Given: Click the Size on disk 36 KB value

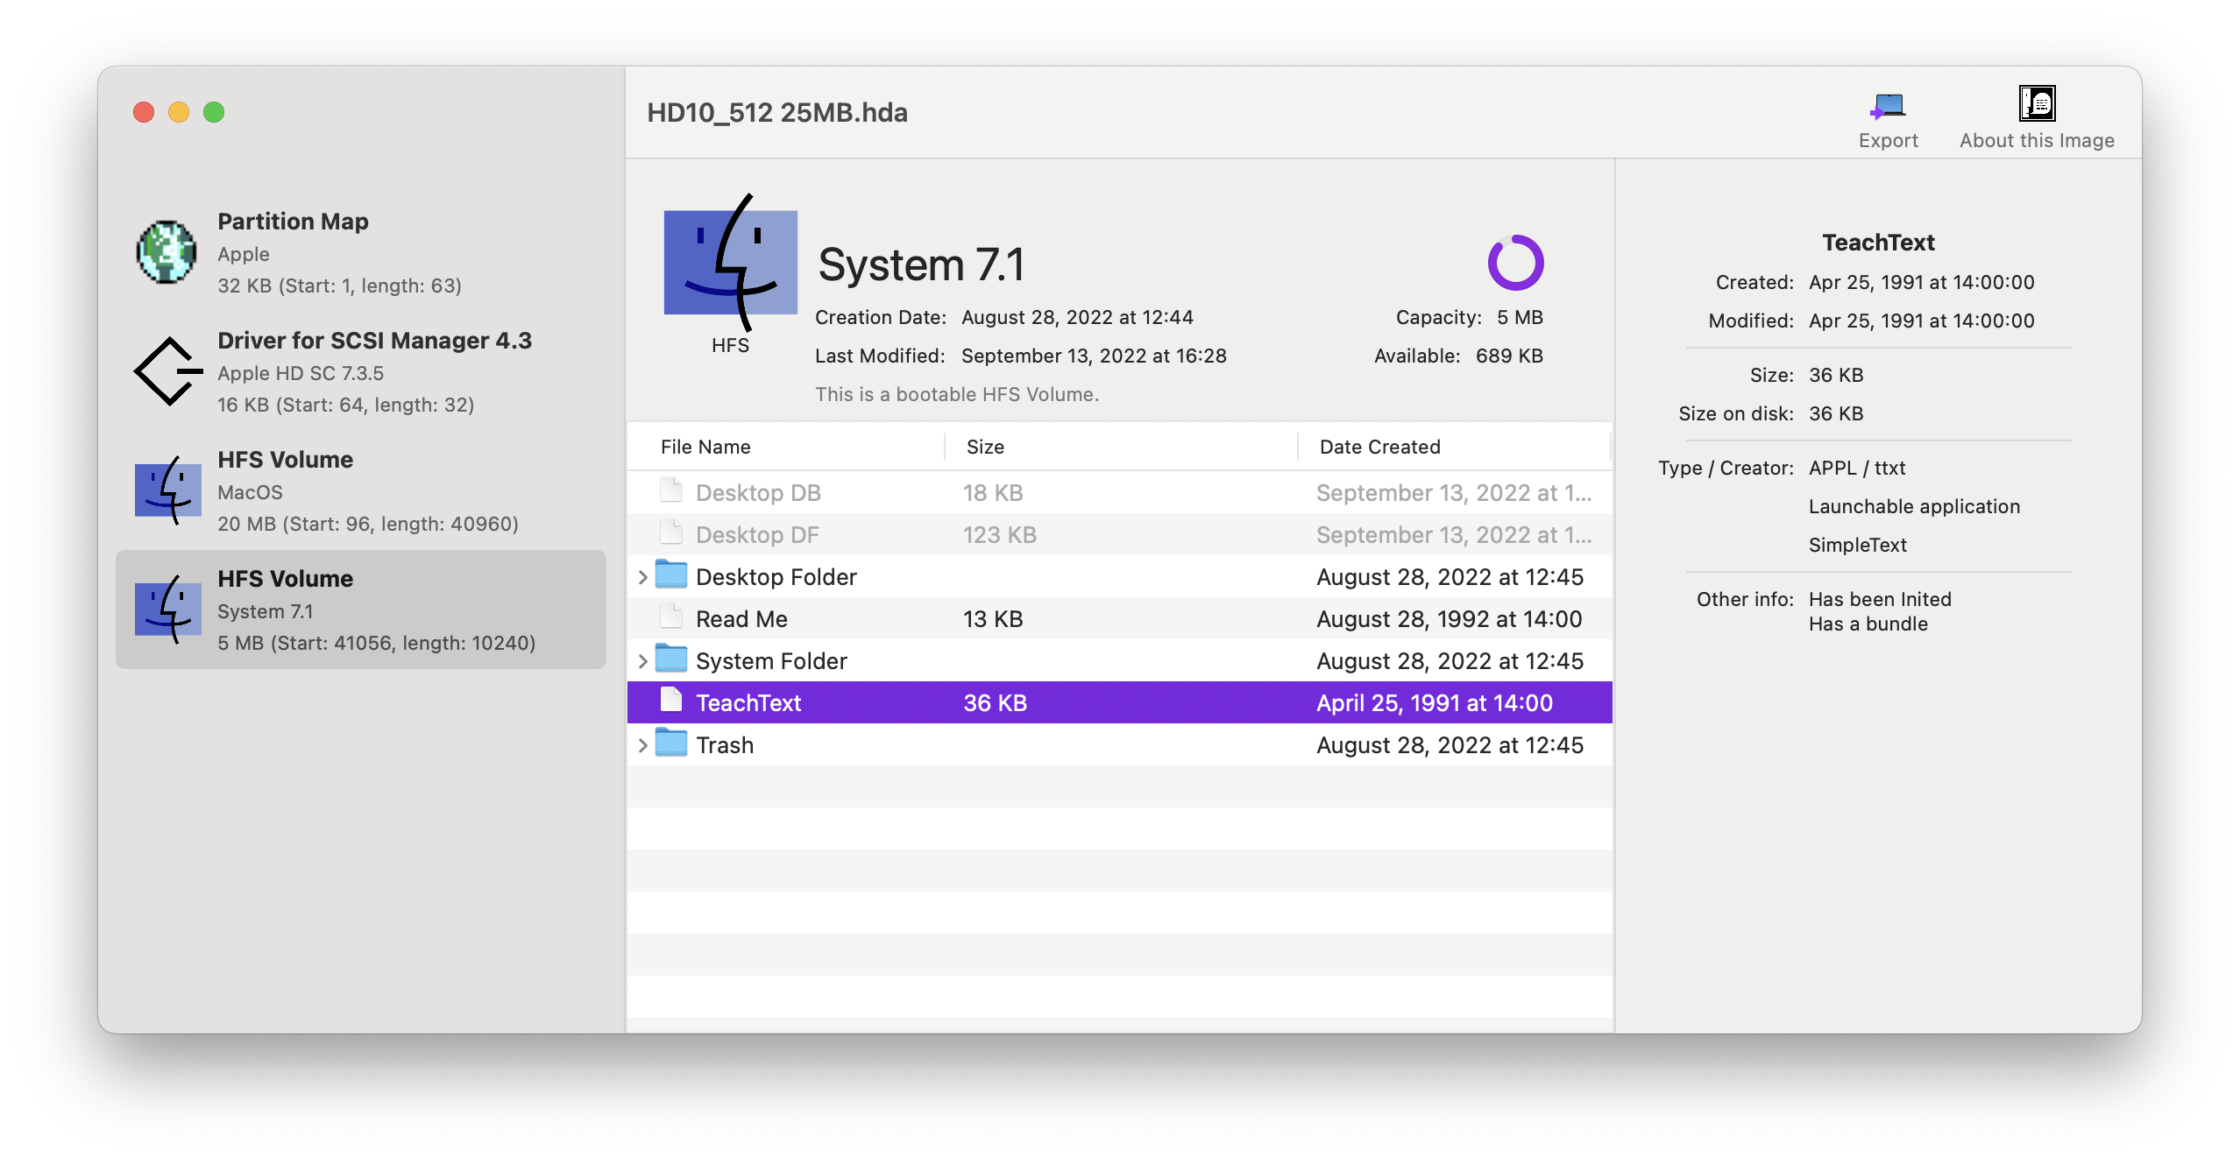Looking at the screenshot, I should [x=1836, y=413].
